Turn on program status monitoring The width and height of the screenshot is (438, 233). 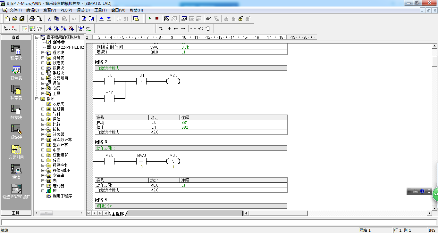coord(167,19)
